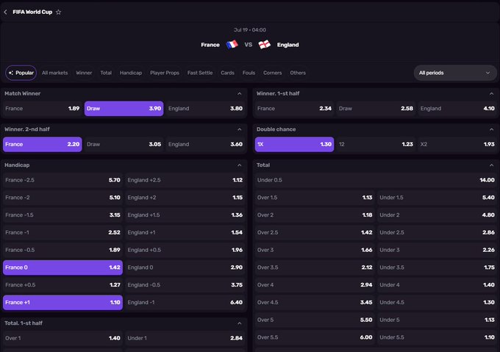This screenshot has width=500, height=352.
Task: Pick 1-st half Under 1 at 2.84
Action: click(x=185, y=338)
